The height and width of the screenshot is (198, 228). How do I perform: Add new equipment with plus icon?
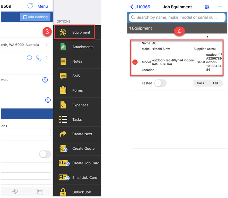coord(220,7)
